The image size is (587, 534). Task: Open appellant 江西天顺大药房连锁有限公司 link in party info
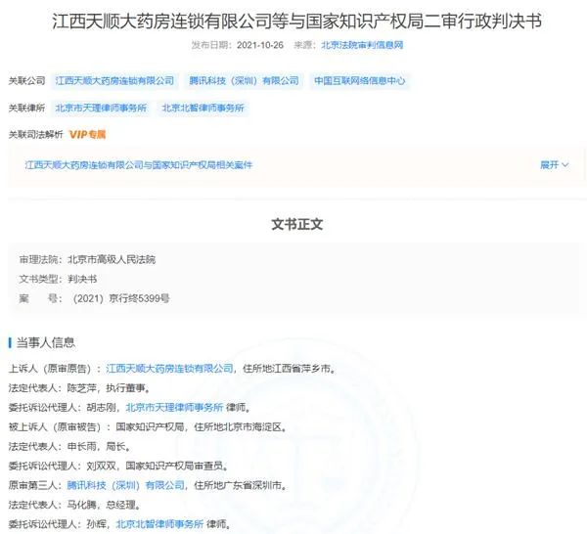point(169,369)
